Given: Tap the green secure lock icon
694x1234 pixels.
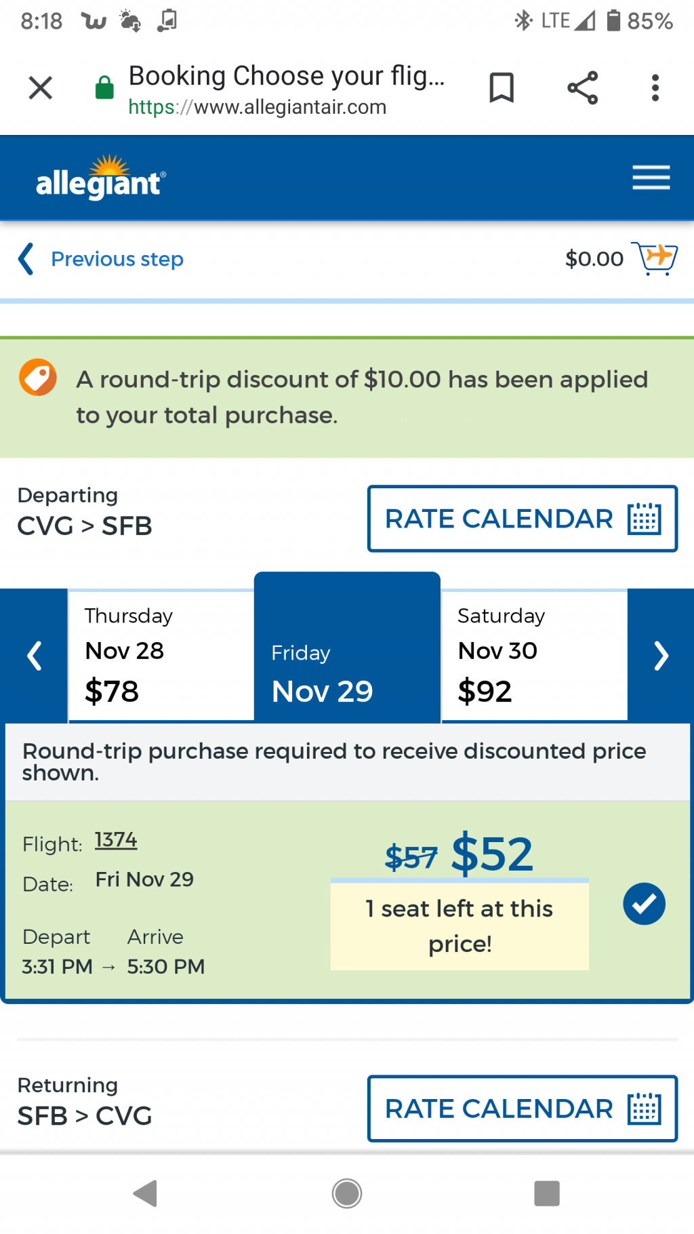Looking at the screenshot, I should point(104,87).
